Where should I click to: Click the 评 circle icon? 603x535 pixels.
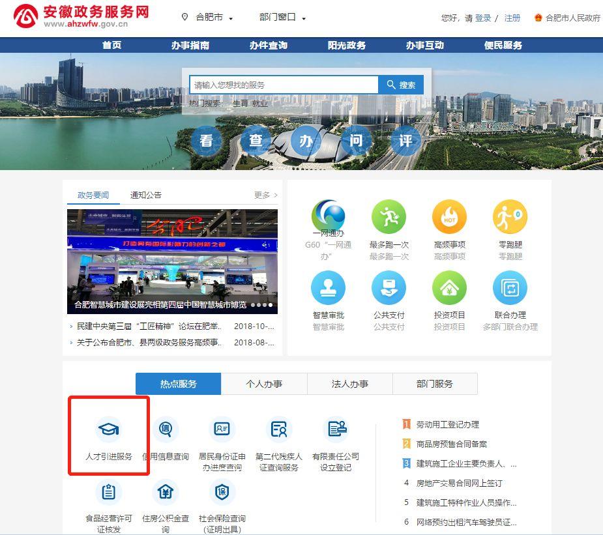[x=405, y=141]
